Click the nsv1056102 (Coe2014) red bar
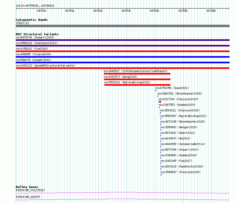This screenshot has height=203, width=237. click(x=122, y=51)
